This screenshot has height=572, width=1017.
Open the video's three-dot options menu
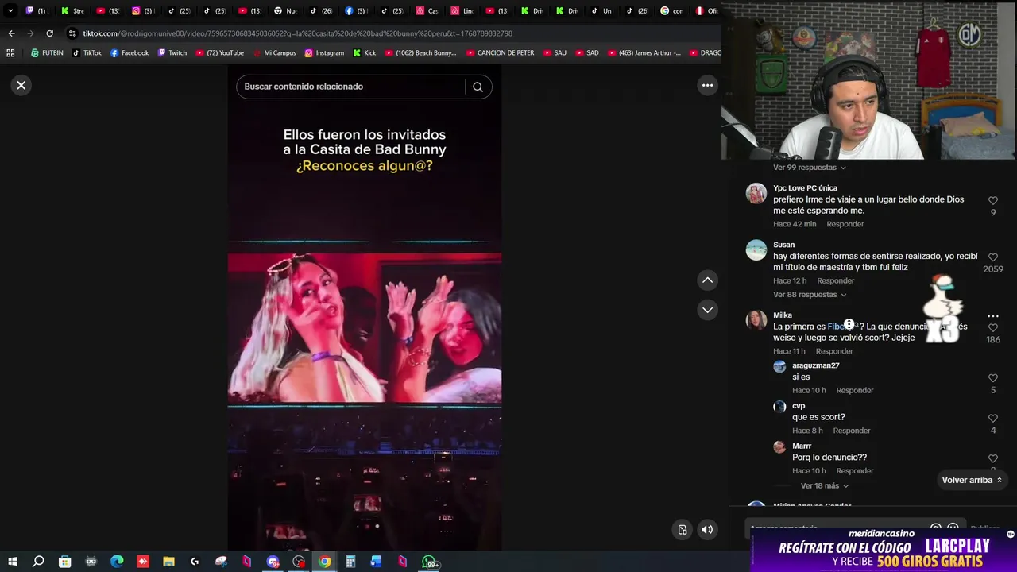[x=707, y=85]
